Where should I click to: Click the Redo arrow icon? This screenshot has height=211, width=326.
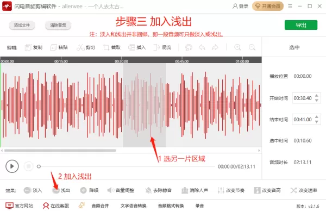(215, 47)
